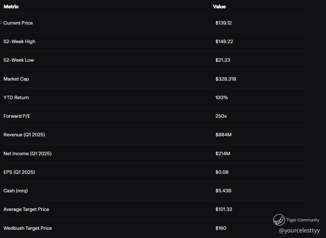Click the Tiger Community watermark text
This screenshot has height=238, width=326.
point(303,220)
